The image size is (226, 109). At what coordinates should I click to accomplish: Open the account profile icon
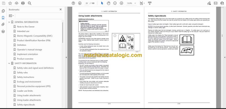click(x=222, y=3)
